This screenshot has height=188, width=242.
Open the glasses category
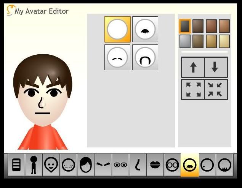(x=172, y=165)
